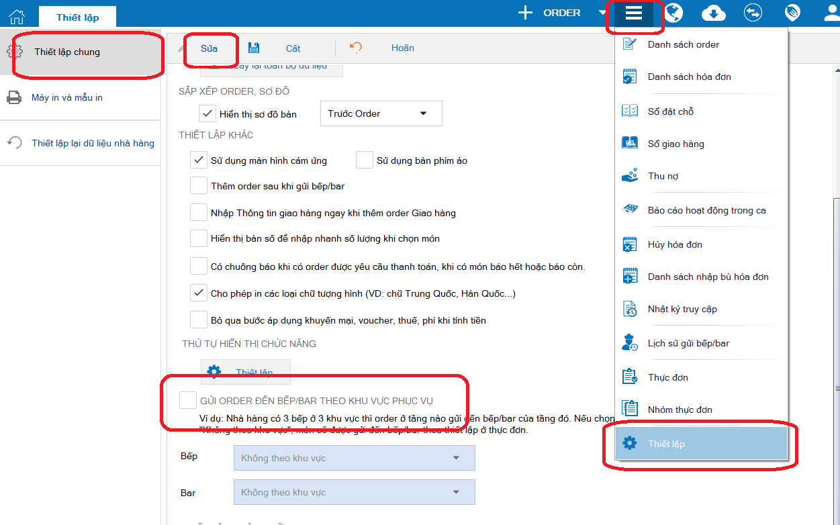Enable Có chuông báo checkbox
Viewport: 840px width, 525px height.
(198, 266)
